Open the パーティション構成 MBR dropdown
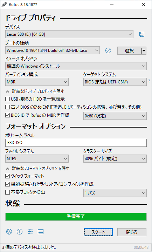The height and width of the screenshot is (252, 152). (37, 82)
